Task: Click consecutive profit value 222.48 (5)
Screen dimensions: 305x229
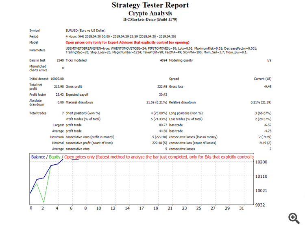Action: 160,143
